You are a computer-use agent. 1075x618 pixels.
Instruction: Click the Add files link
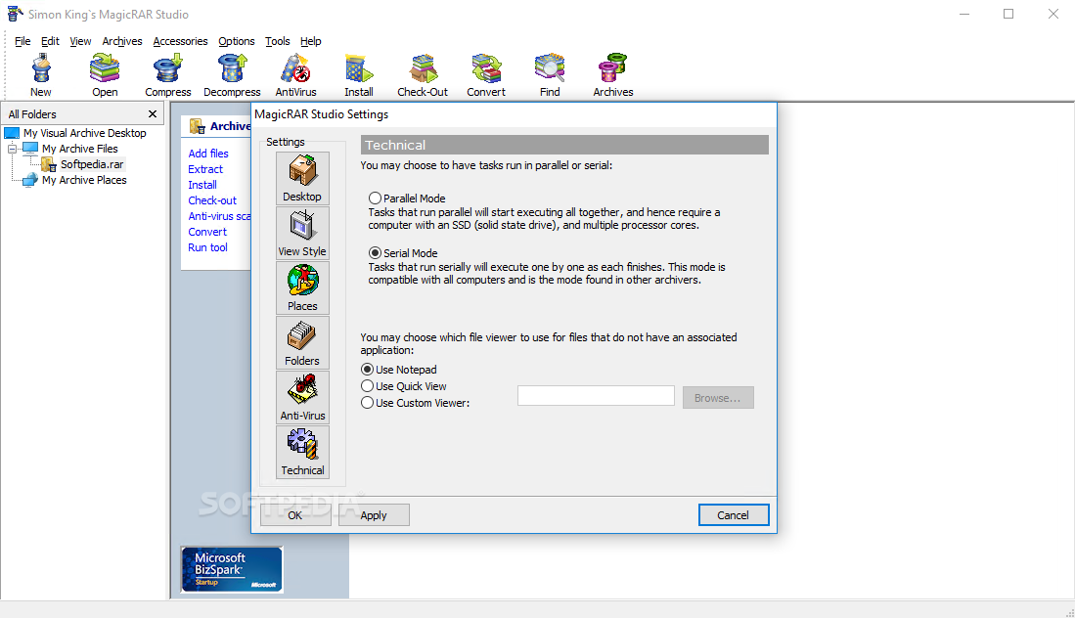tap(208, 154)
